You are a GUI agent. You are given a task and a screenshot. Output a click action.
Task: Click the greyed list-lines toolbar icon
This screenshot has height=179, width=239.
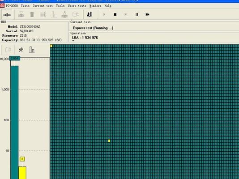pos(43,15)
